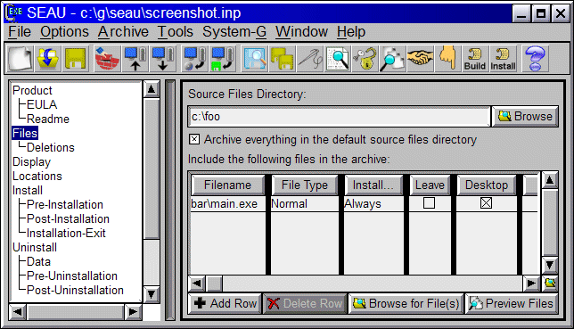Image resolution: width=574 pixels, height=329 pixels.
Task: Click the Browse for File(s) button
Action: 406,304
